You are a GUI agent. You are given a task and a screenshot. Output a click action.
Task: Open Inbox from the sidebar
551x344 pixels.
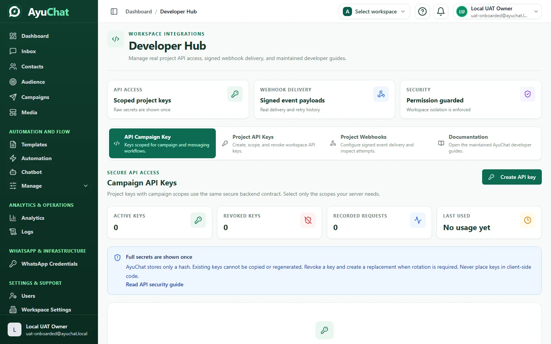coord(49,51)
